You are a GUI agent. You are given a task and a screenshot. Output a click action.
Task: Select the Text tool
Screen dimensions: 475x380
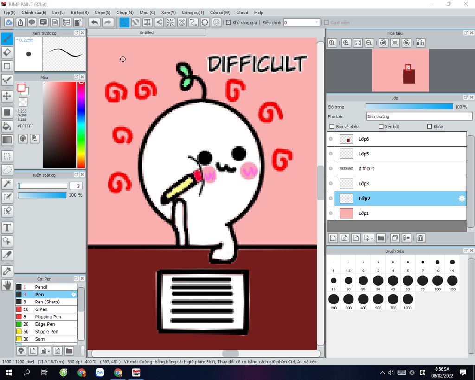[x=7, y=227]
